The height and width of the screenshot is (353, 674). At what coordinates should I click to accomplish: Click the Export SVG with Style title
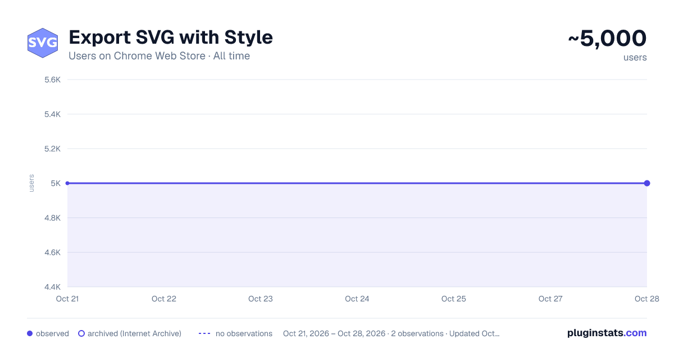pyautogui.click(x=171, y=38)
